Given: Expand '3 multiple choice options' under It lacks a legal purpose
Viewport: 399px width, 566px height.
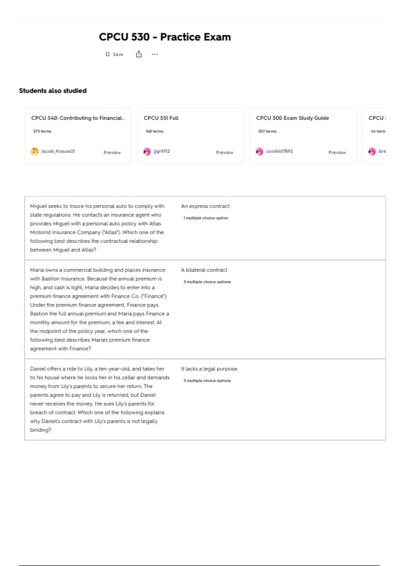Looking at the screenshot, I should [x=207, y=381].
